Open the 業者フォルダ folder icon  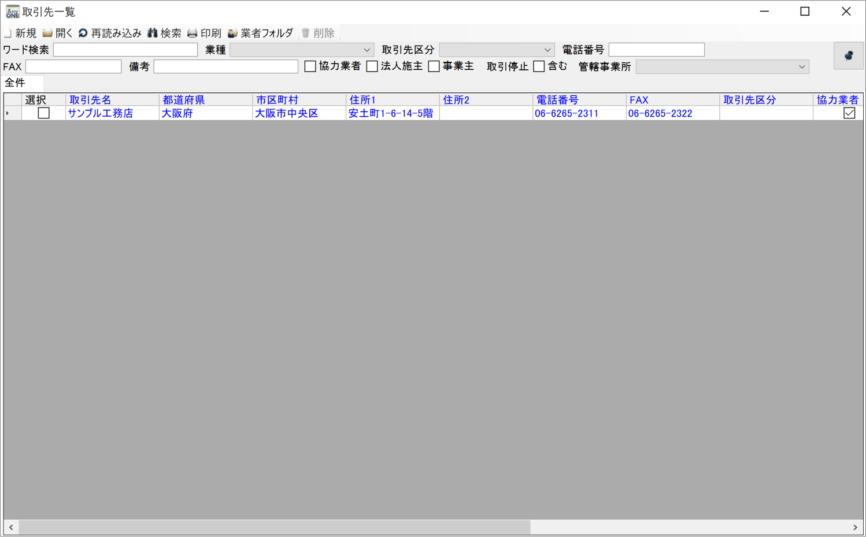point(232,33)
